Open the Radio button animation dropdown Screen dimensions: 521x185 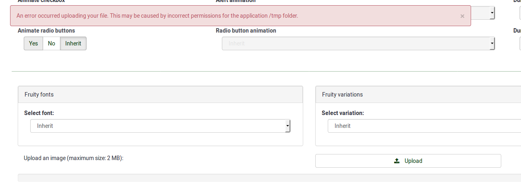point(358,43)
